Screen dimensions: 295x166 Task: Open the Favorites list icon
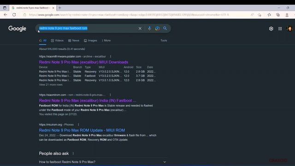point(269,15)
